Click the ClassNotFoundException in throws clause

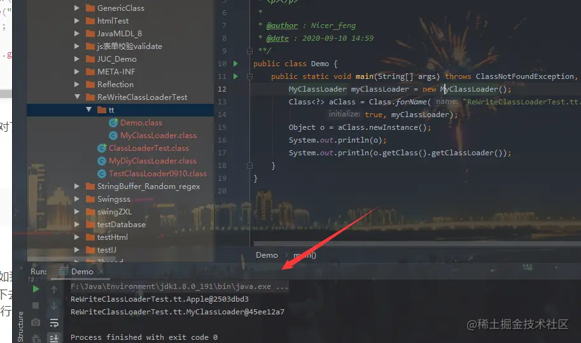pos(524,76)
